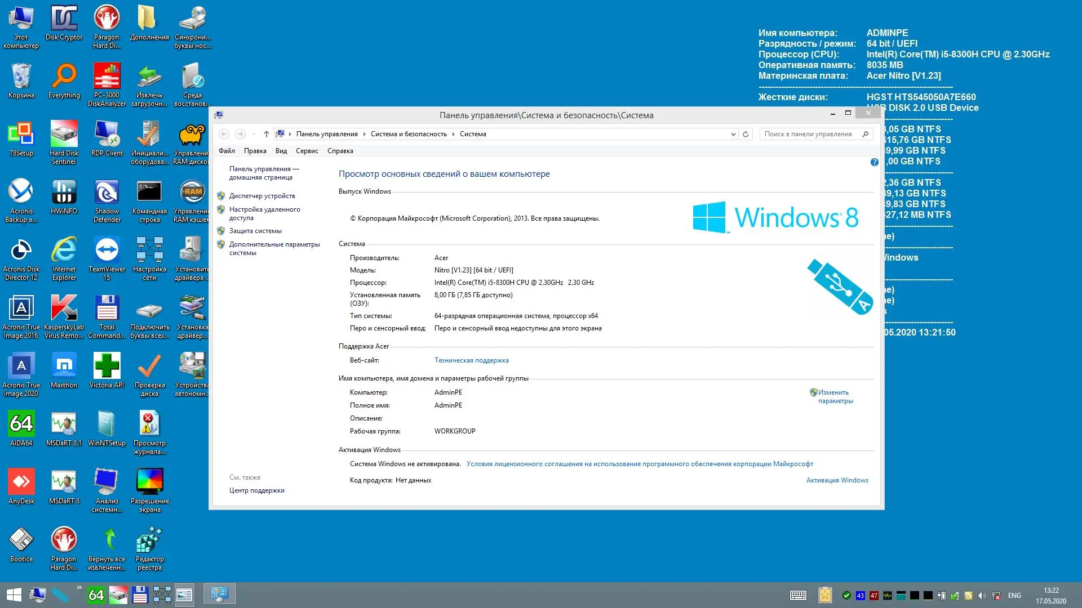This screenshot has width=1082, height=608.
Task: Open the Сервис menu
Action: tap(307, 151)
